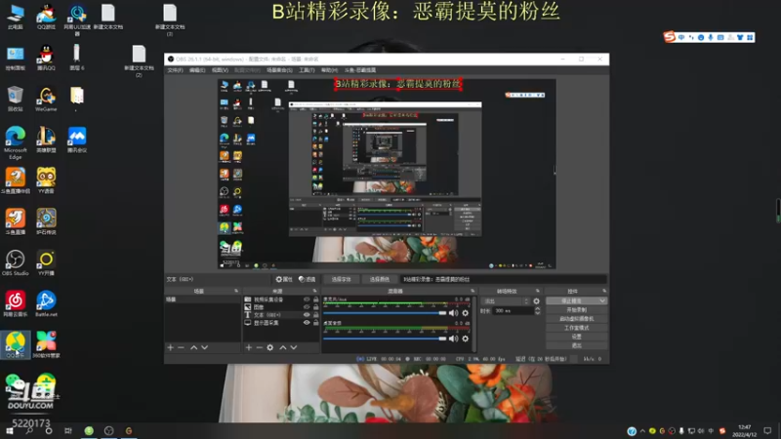
Task: Toggle visibility eye of 显示器采集 source
Action: (x=307, y=323)
